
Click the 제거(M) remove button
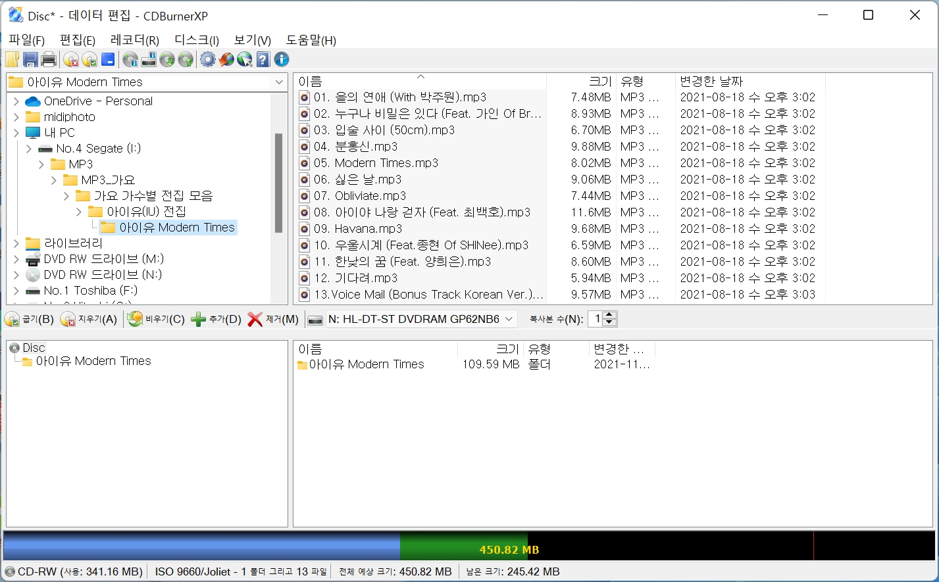[x=273, y=320]
